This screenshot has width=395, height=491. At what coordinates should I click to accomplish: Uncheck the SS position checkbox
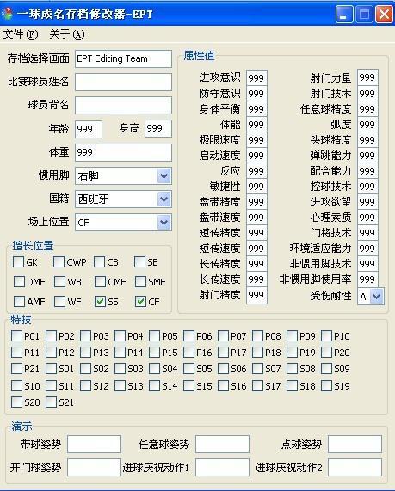pos(100,302)
